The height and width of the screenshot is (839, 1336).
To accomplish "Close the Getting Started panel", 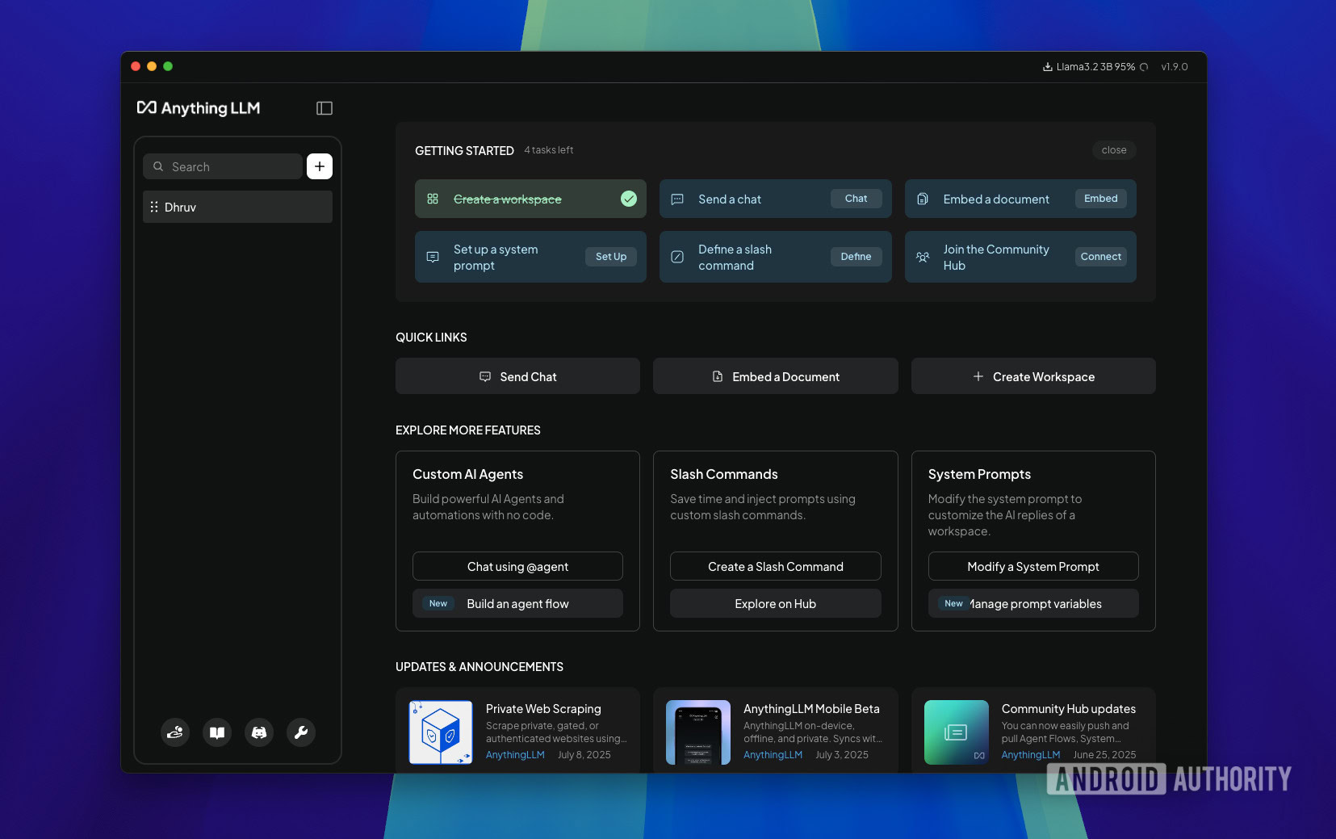I will tap(1113, 150).
